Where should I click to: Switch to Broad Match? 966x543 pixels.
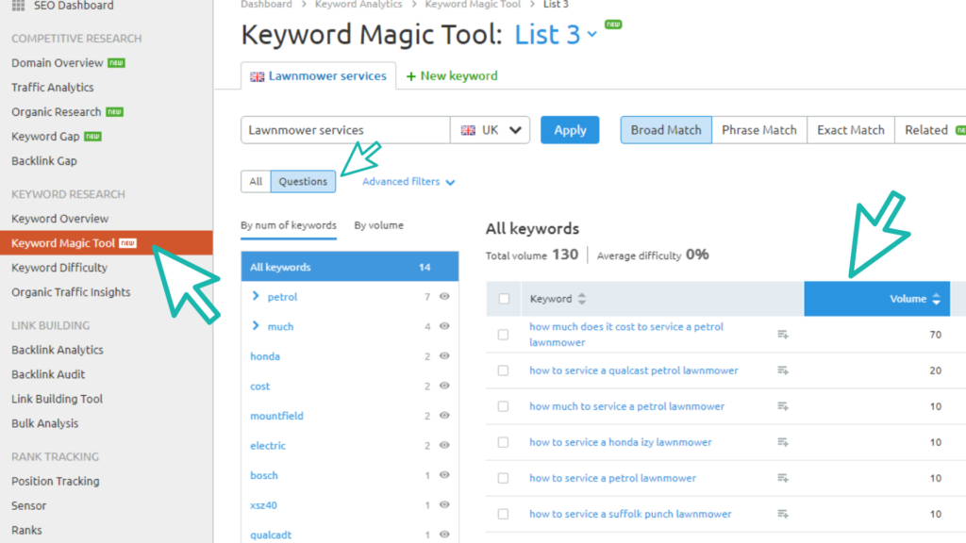[666, 130]
